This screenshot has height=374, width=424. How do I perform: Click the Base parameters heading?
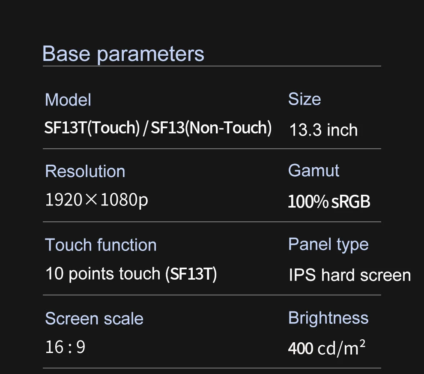123,54
